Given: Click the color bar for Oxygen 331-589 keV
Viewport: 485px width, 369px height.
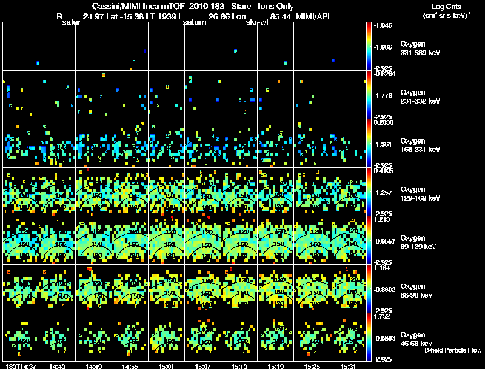Looking at the screenshot, I should 369,46.
